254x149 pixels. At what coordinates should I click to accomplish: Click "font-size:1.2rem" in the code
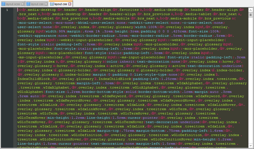(63, 92)
